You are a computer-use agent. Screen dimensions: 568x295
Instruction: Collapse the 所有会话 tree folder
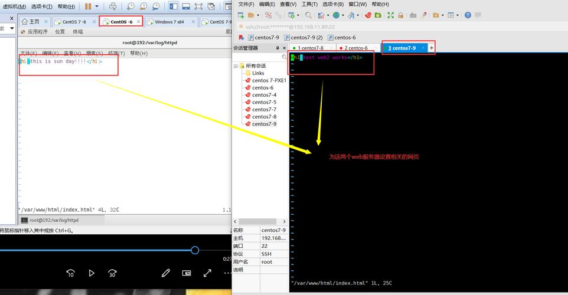(235, 66)
